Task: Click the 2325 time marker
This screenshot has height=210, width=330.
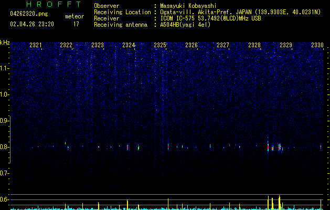Action: coord(160,45)
